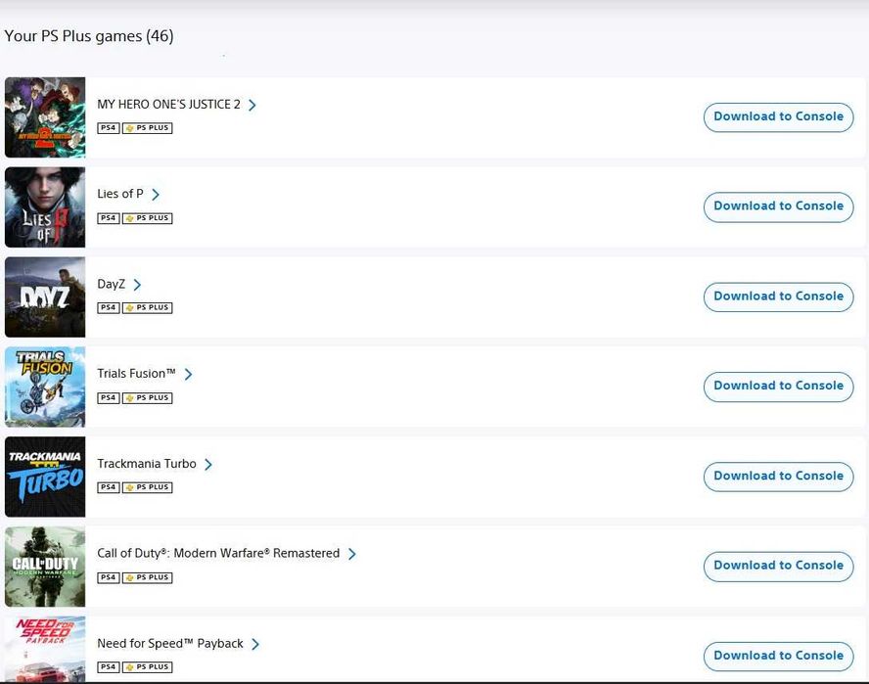Start Trials Fusion console download
869x684 pixels.
click(778, 386)
